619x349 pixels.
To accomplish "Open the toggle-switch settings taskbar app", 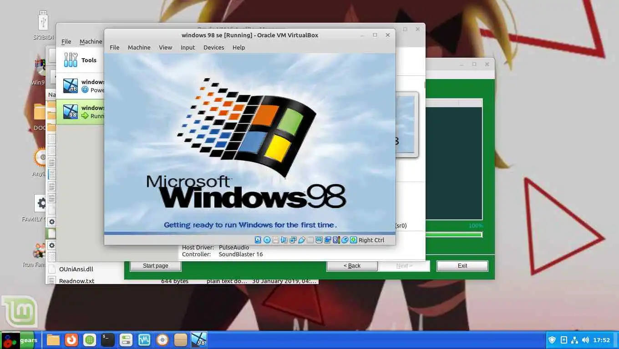I will (x=126, y=339).
